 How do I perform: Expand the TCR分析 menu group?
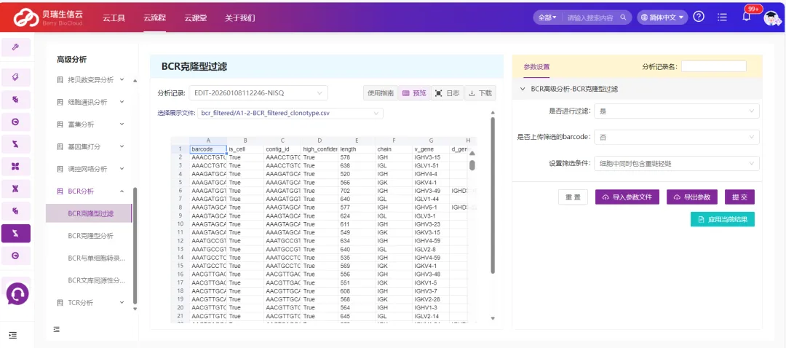[90, 302]
